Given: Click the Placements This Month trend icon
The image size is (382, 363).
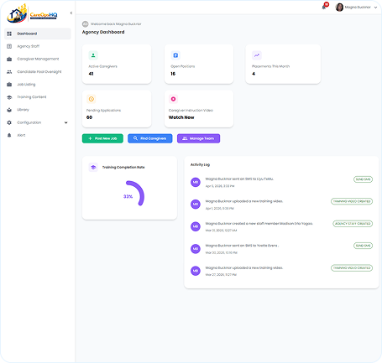Looking at the screenshot, I should tap(257, 55).
